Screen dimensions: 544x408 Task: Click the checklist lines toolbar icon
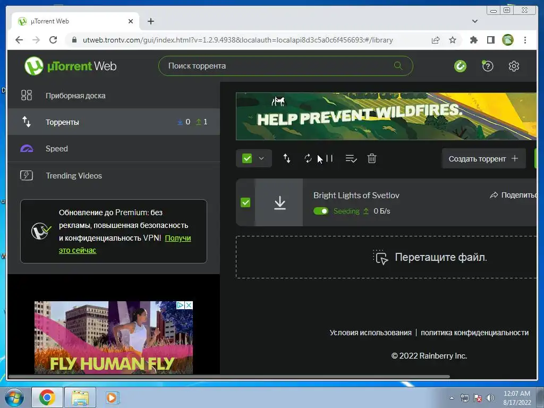[x=351, y=158]
